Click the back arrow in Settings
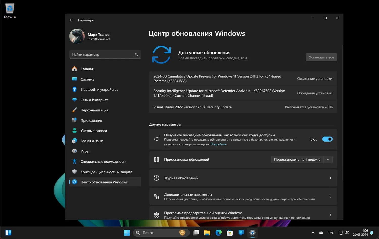 (x=71, y=20)
